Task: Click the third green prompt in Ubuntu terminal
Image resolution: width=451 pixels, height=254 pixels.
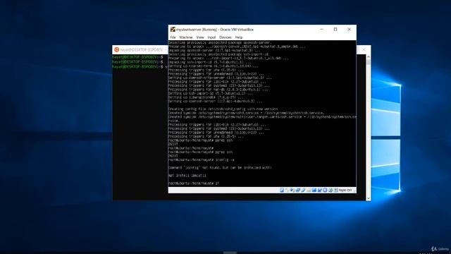Action: click(x=139, y=66)
